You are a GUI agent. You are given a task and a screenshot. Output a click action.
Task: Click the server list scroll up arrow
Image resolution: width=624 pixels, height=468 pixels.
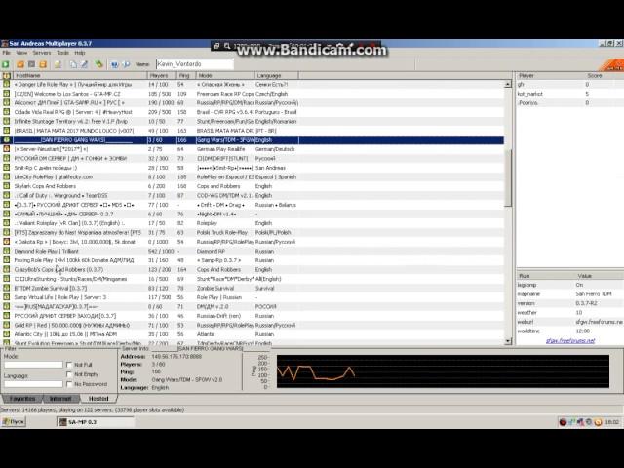508,84
